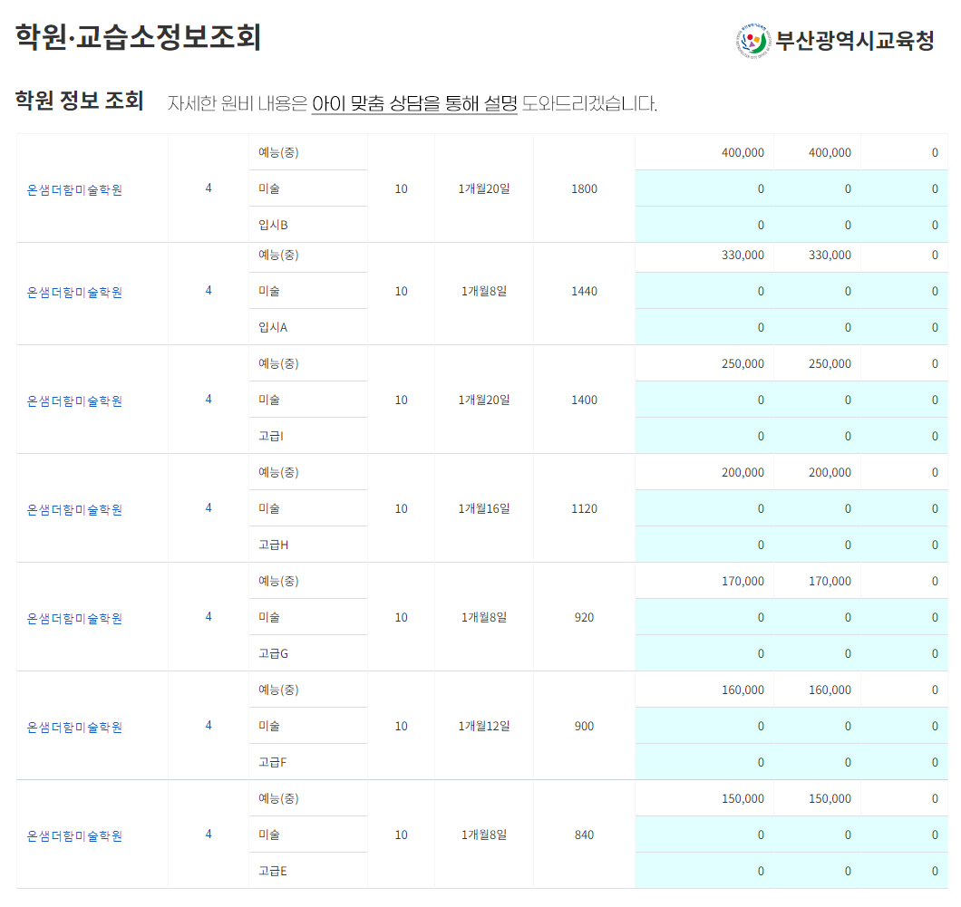The image size is (961, 907).
Task: Open 온샘더함미술학원 link in the 고급E row
Action: (74, 835)
